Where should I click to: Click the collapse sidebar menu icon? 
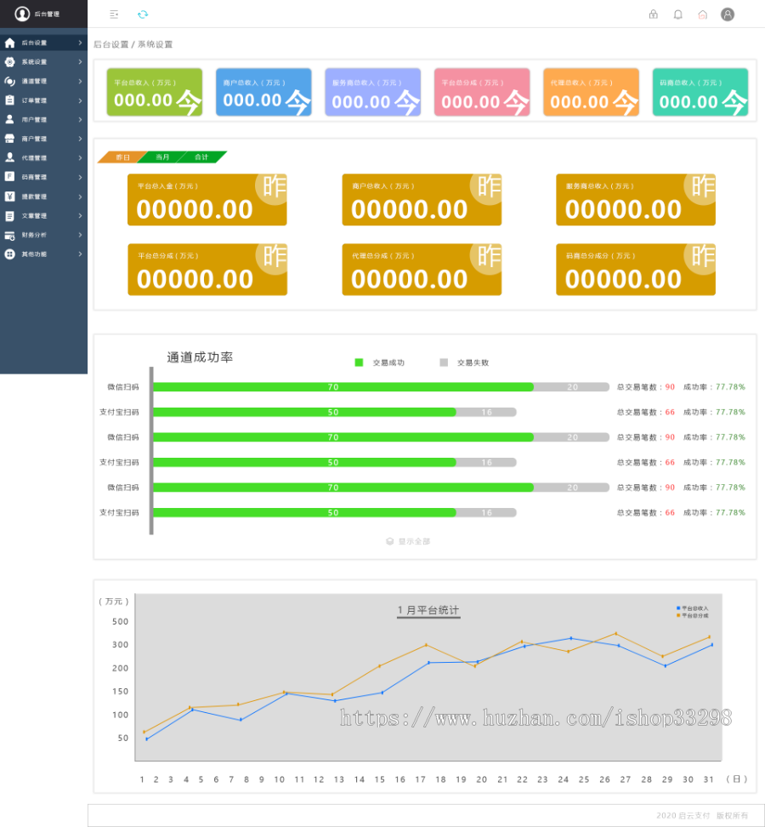114,14
